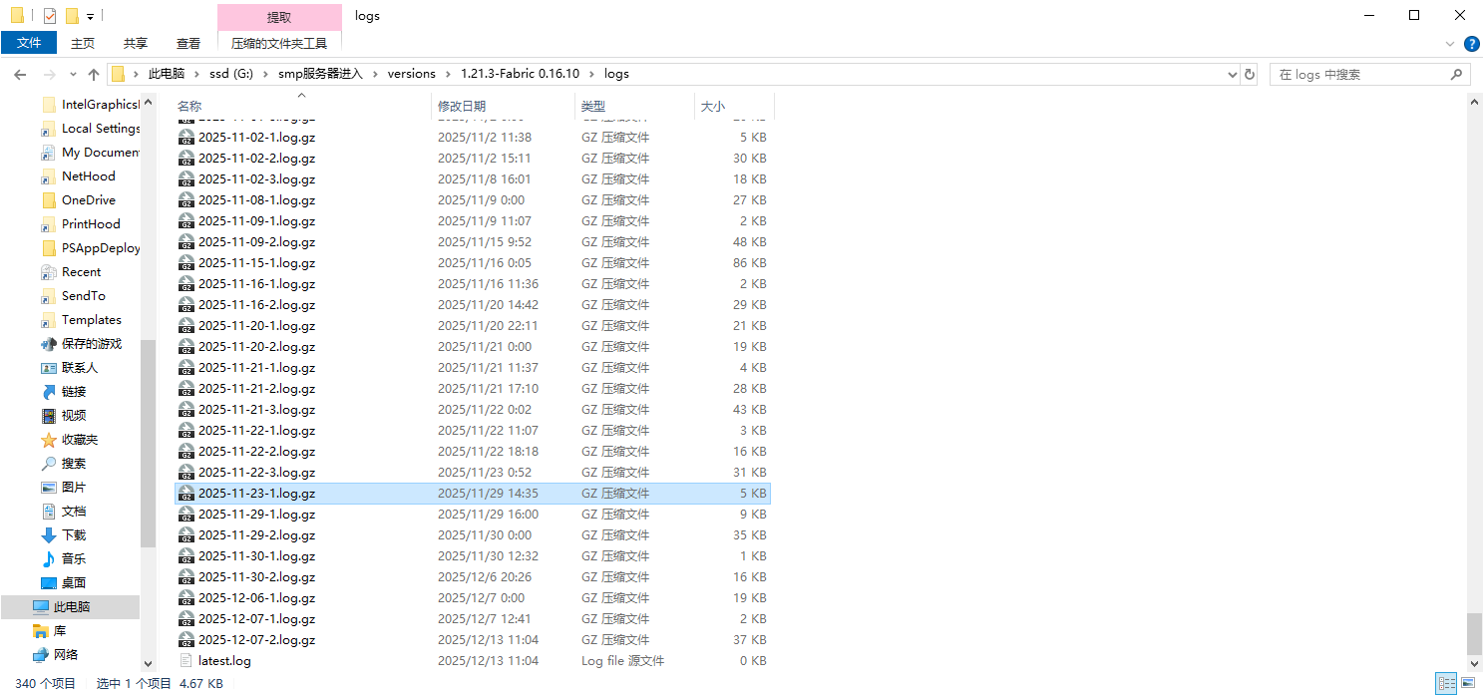
Task: Switch to the large icons view in the status bar
Action: pos(1467,683)
